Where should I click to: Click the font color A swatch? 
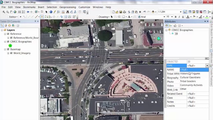pos(188,17)
